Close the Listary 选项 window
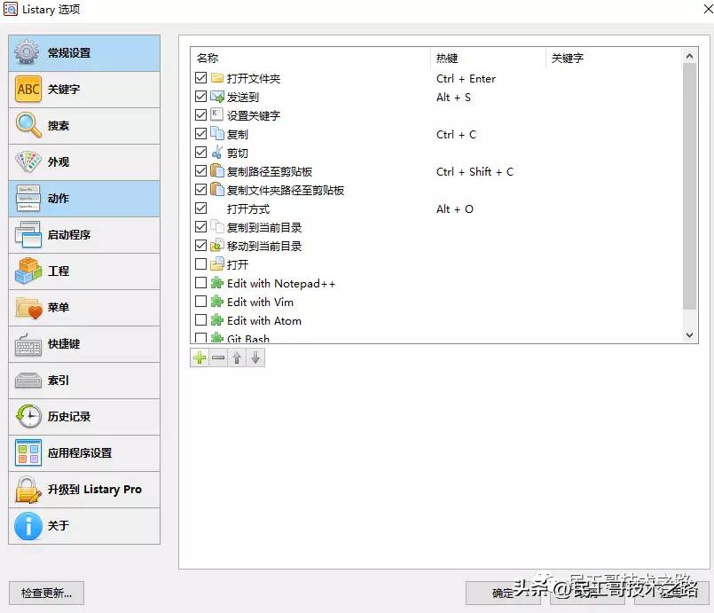The width and height of the screenshot is (714, 613). pyautogui.click(x=707, y=9)
